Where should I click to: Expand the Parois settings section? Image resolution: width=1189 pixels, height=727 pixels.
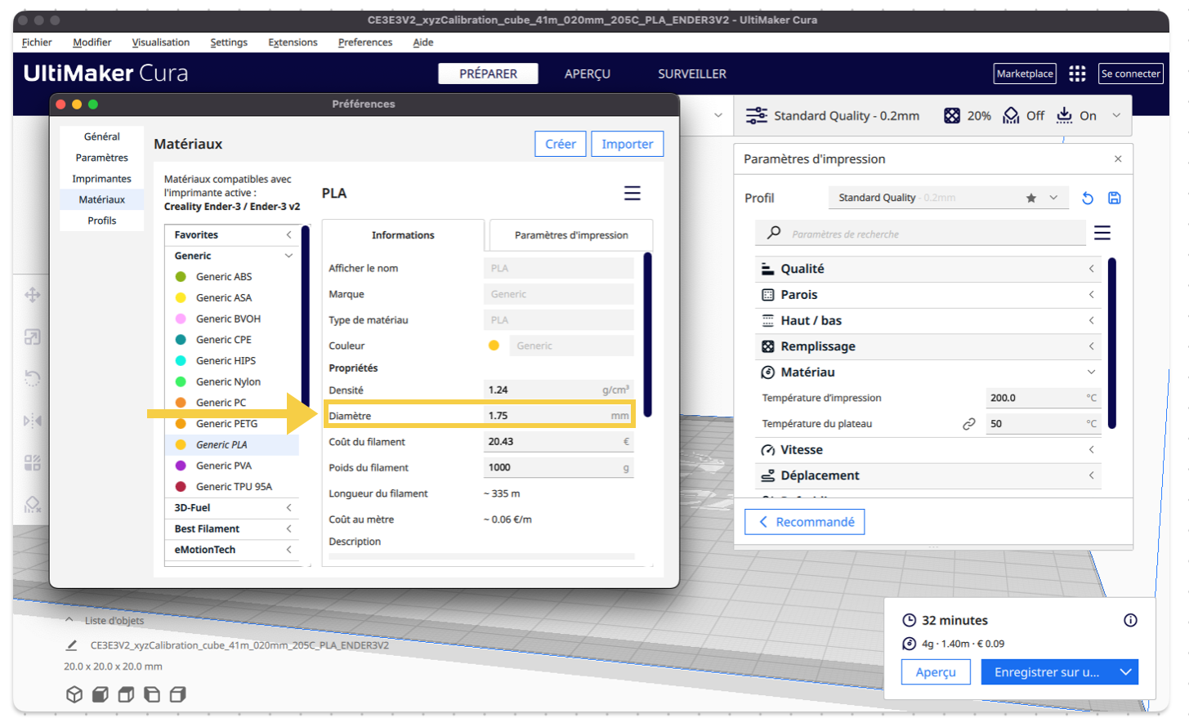pyautogui.click(x=928, y=295)
